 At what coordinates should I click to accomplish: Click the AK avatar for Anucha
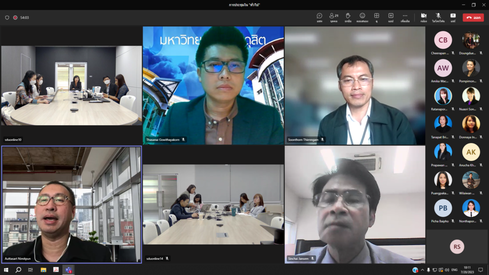[x=471, y=152]
